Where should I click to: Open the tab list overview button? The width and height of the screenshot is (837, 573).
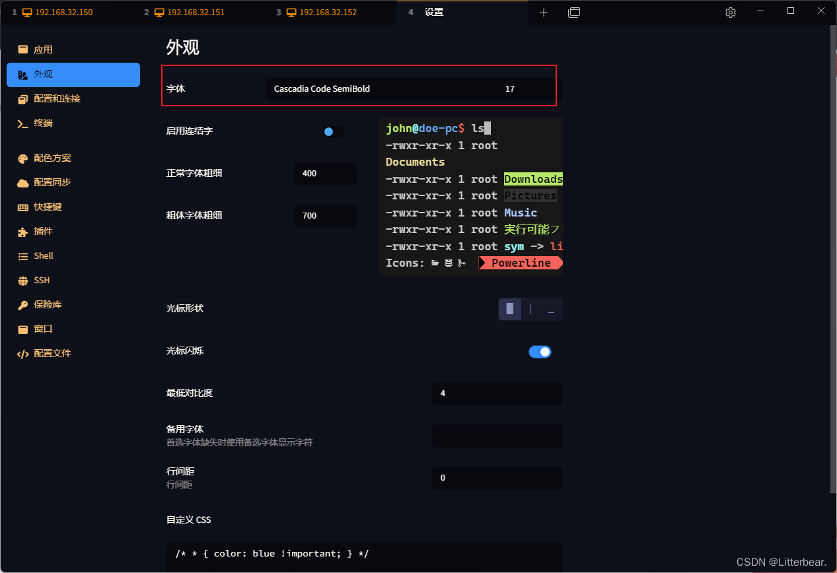click(x=573, y=12)
